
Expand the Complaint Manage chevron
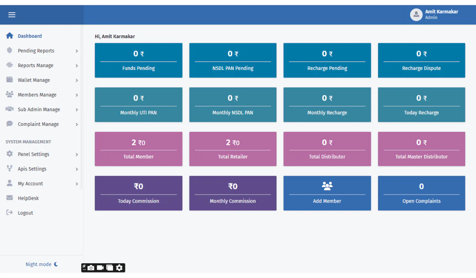pos(77,124)
